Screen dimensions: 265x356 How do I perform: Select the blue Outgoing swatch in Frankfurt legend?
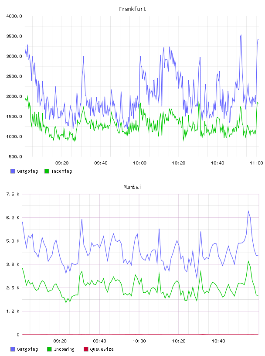tap(13, 171)
